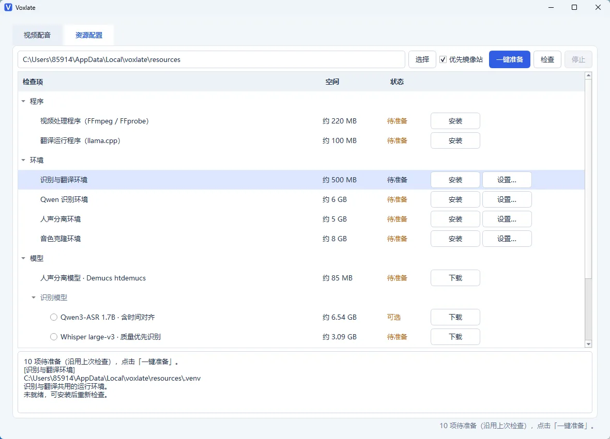Click the 可选 status text
This screenshot has height=439, width=610.
(x=394, y=317)
